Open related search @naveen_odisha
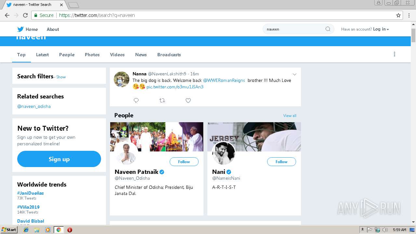This screenshot has height=234, width=416. (x=34, y=106)
